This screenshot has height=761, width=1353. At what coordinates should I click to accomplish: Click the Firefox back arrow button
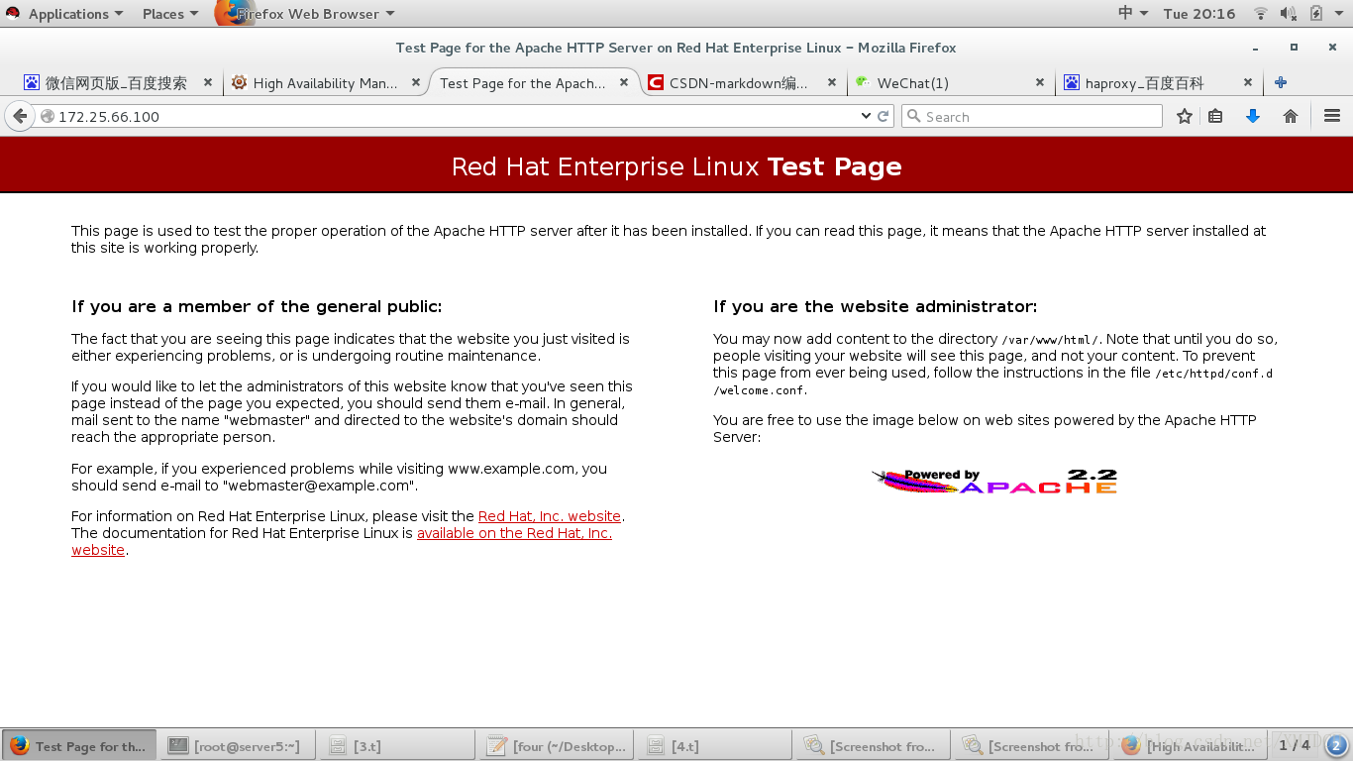[20, 116]
